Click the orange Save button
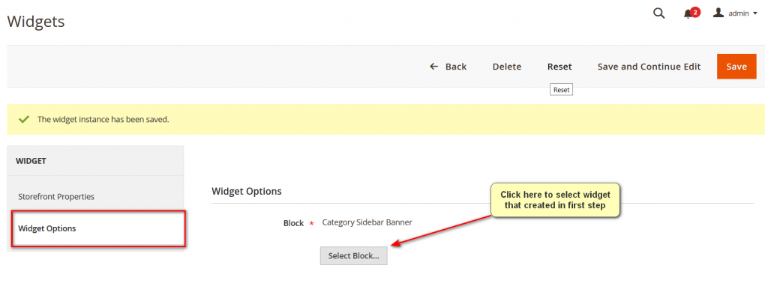 (736, 67)
